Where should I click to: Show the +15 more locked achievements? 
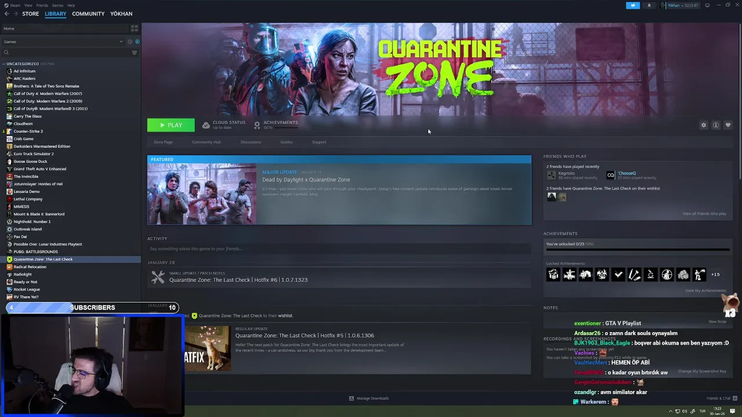click(x=715, y=275)
